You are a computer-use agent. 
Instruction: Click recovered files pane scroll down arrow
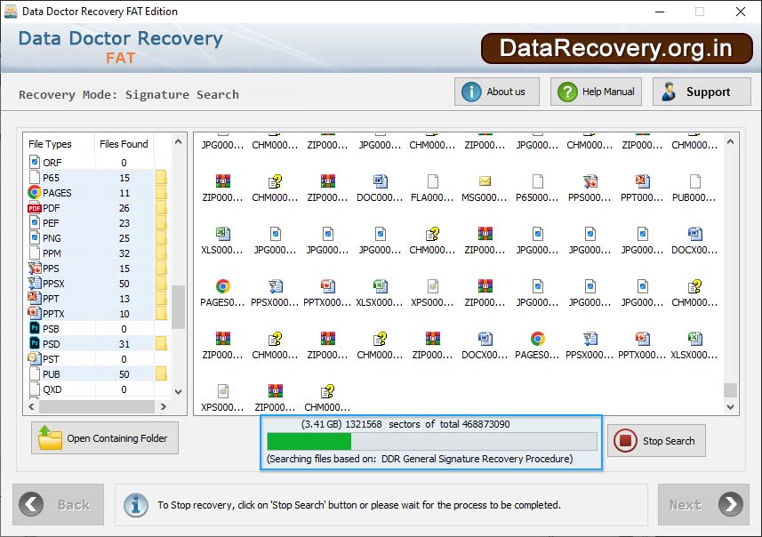pyautogui.click(x=730, y=407)
